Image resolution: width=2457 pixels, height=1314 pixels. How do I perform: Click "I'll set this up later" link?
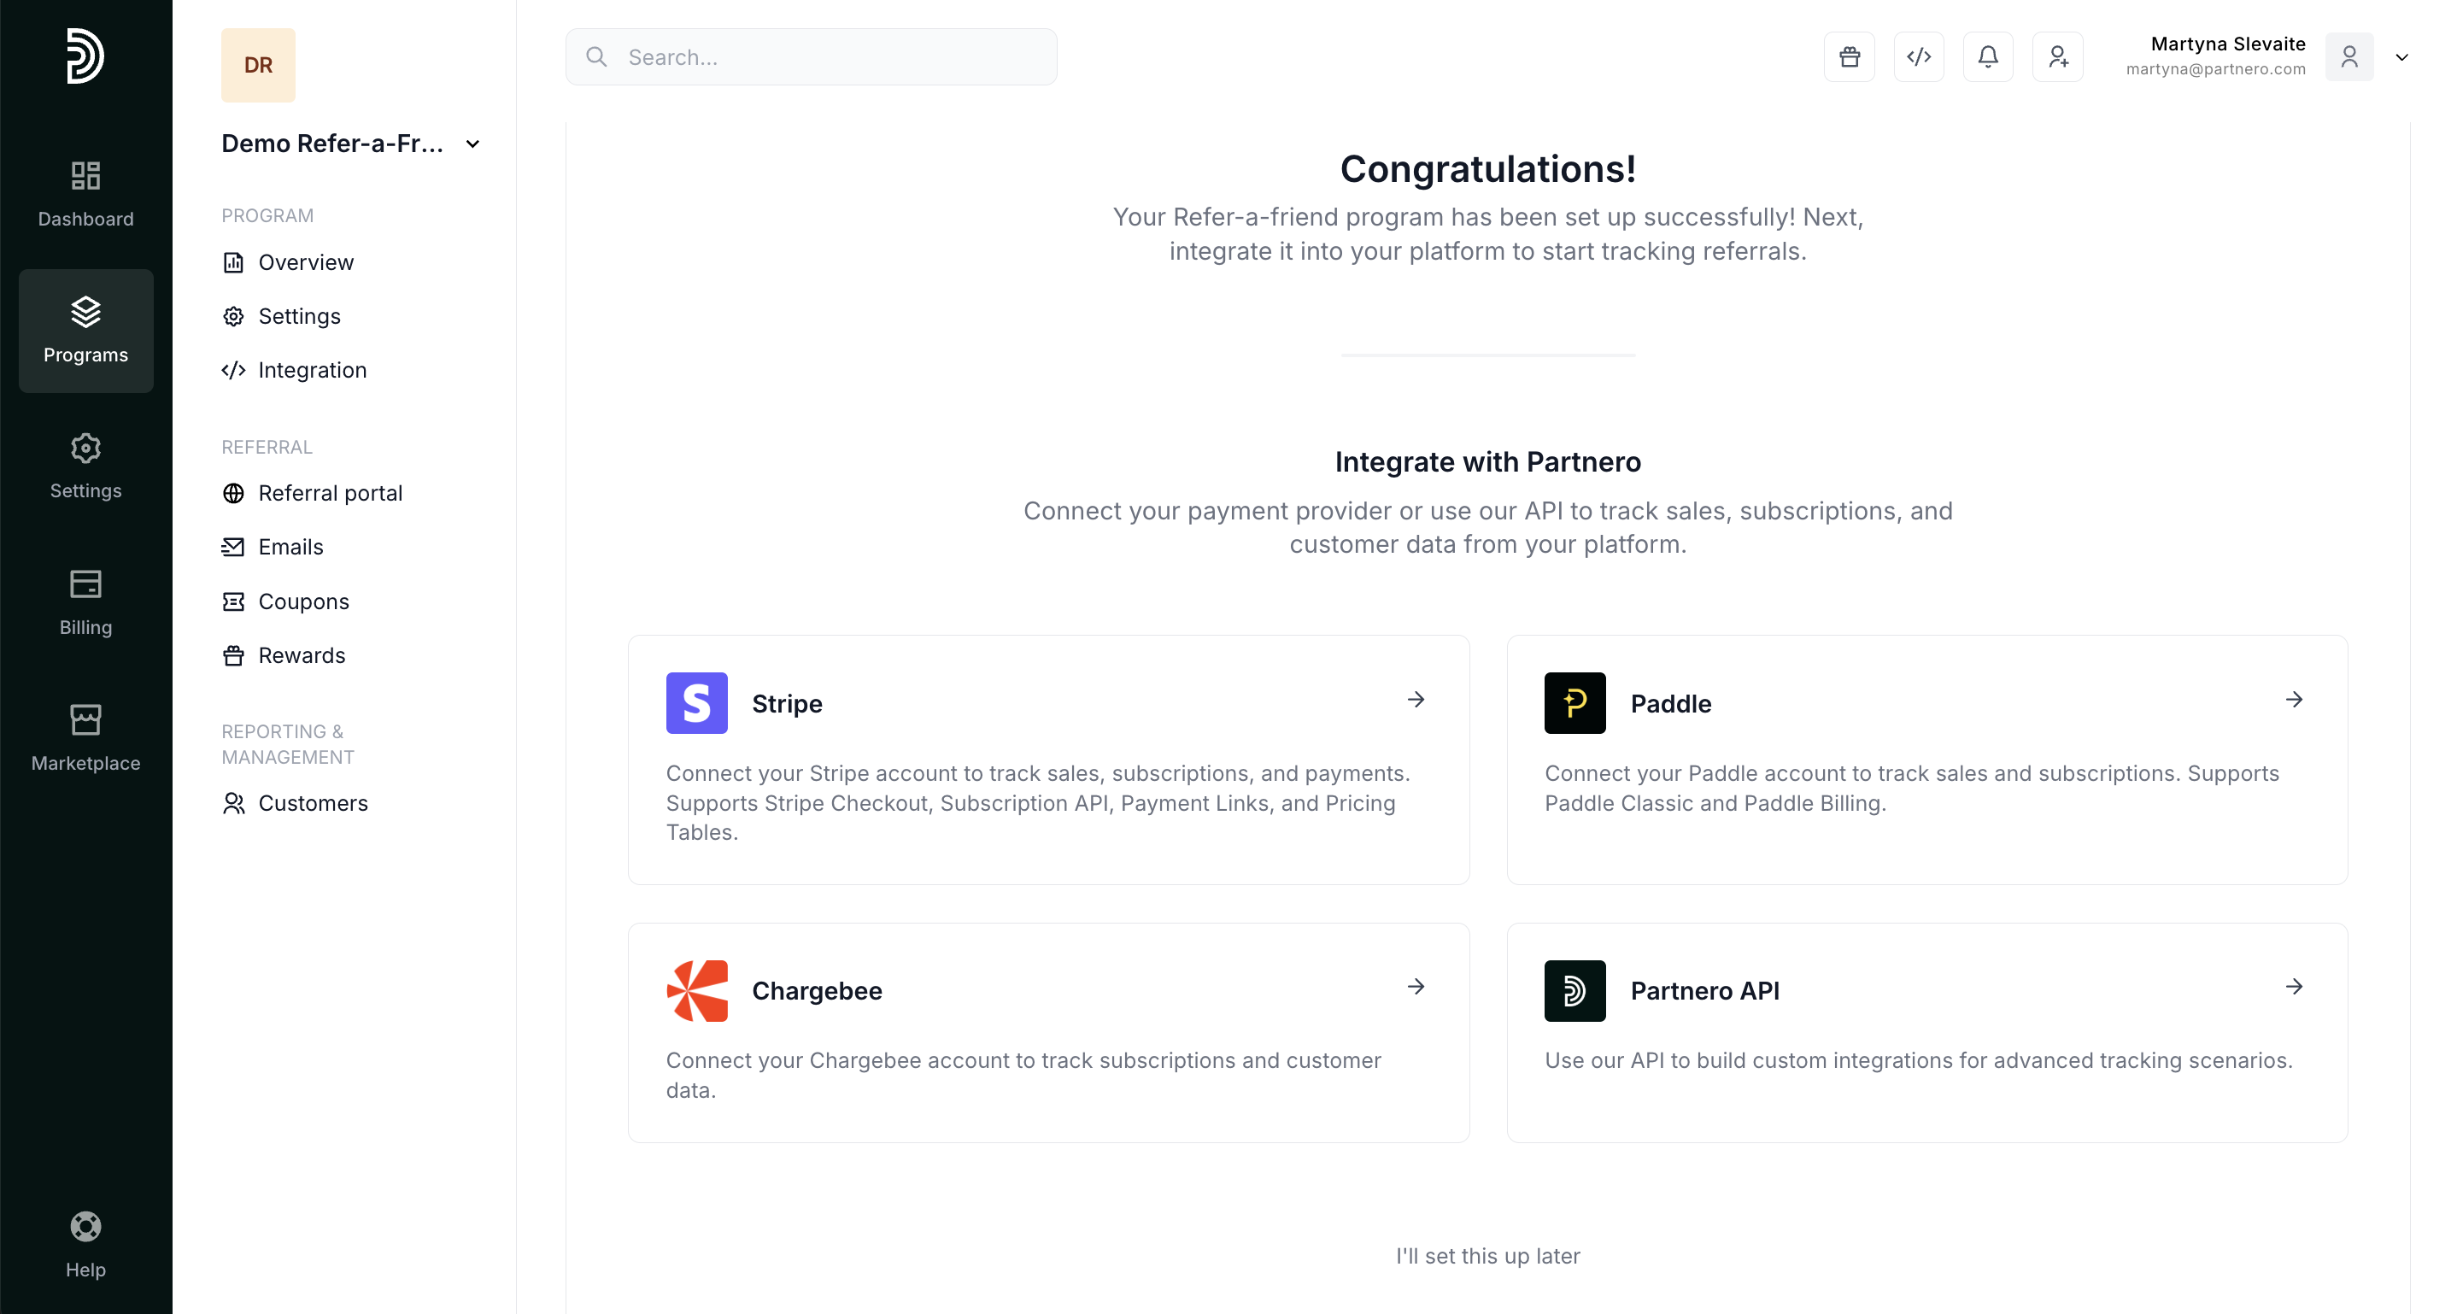click(1487, 1256)
